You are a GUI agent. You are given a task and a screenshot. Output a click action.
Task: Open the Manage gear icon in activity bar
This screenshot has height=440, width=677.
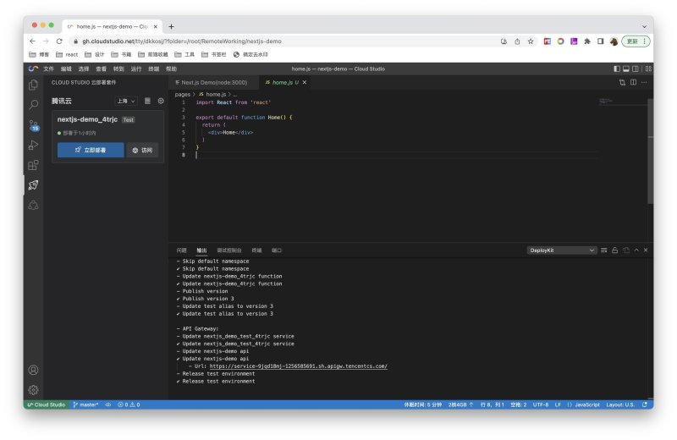[33, 390]
